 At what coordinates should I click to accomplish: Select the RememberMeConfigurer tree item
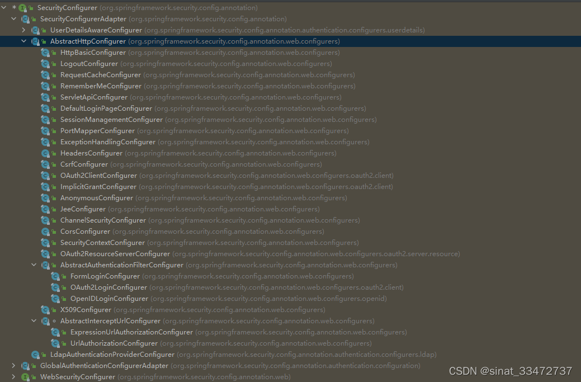point(101,86)
